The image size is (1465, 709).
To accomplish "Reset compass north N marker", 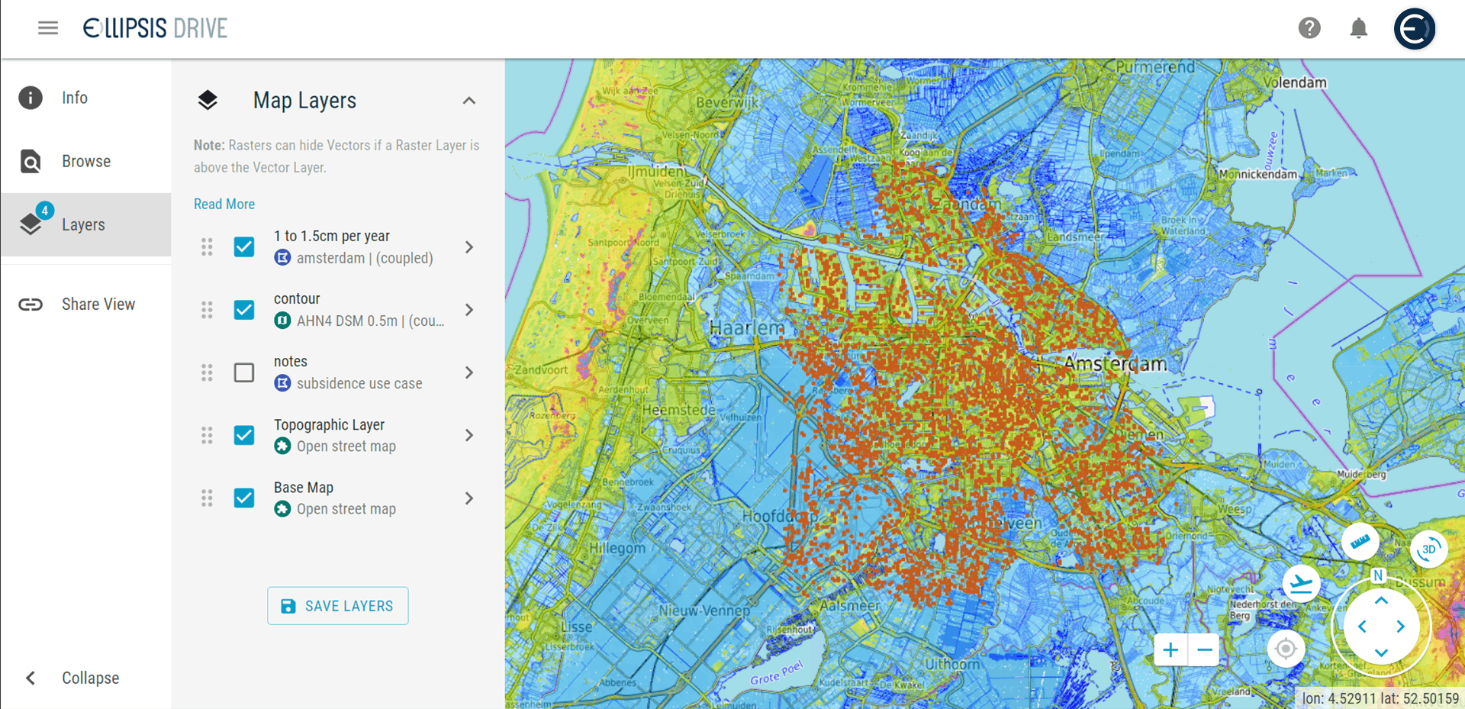I will [x=1378, y=575].
